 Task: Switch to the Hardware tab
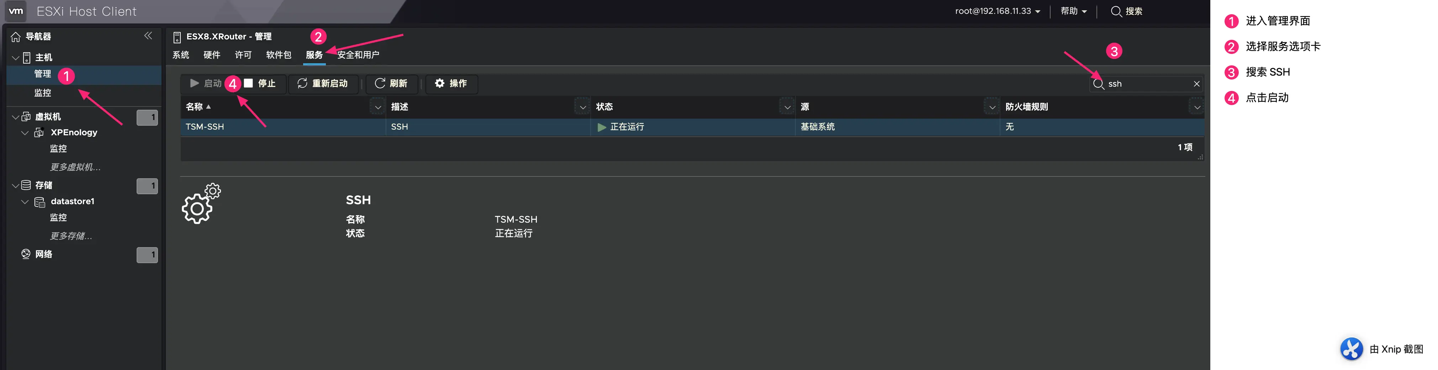coord(212,55)
